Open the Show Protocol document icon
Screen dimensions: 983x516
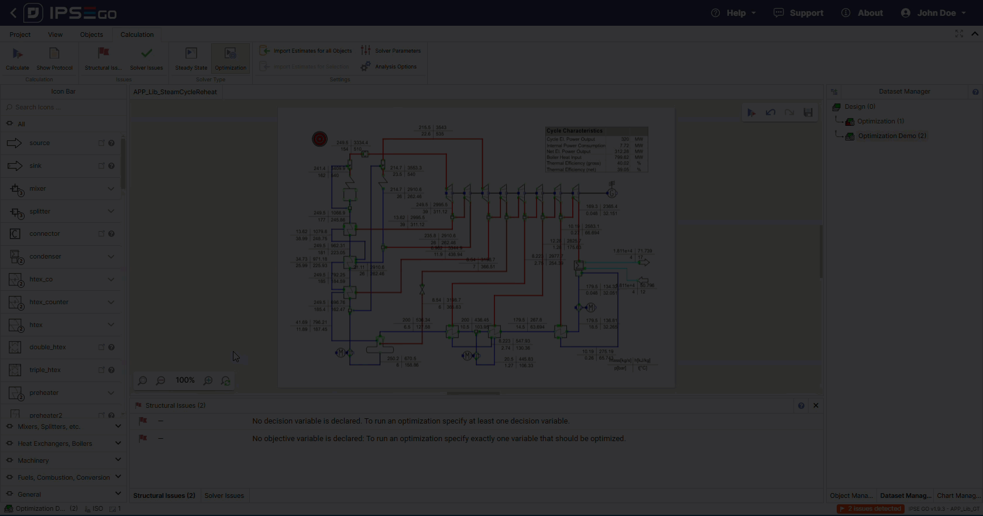point(54,54)
